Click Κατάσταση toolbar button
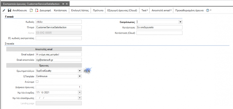 60,10
